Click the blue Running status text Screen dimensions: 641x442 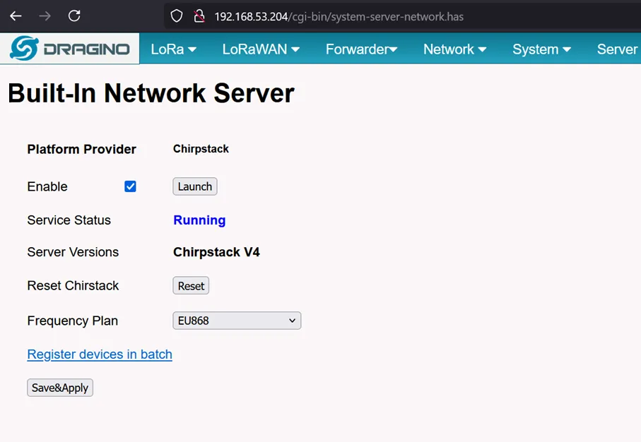pyautogui.click(x=199, y=220)
